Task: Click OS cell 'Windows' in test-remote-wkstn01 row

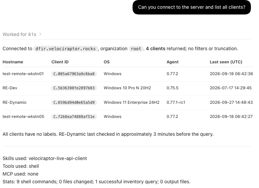Action: point(113,73)
